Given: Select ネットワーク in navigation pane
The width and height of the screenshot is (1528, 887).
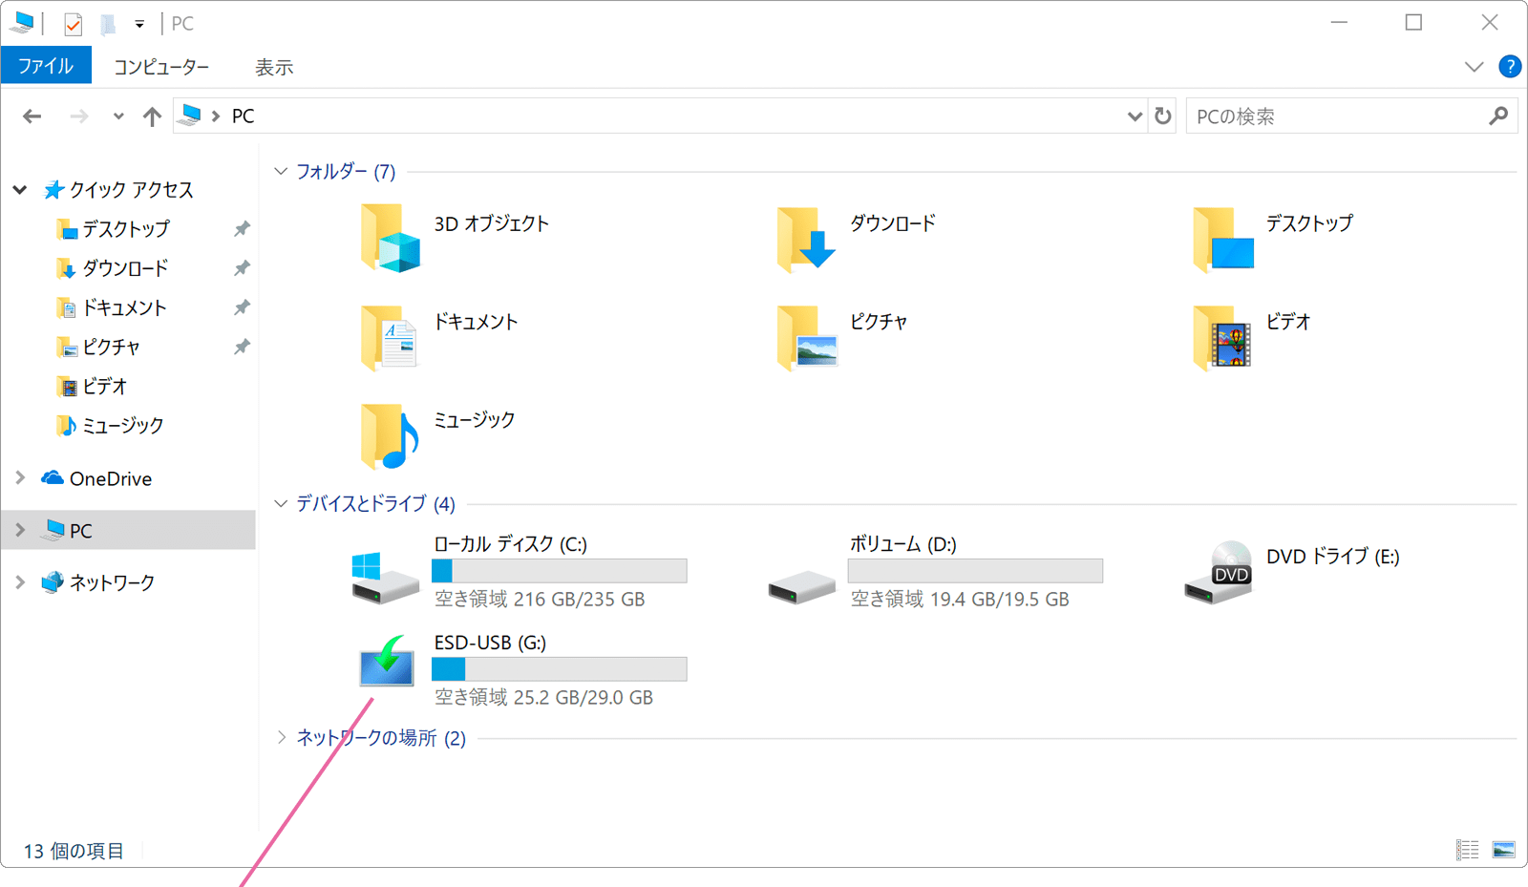Looking at the screenshot, I should pyautogui.click(x=112, y=581).
